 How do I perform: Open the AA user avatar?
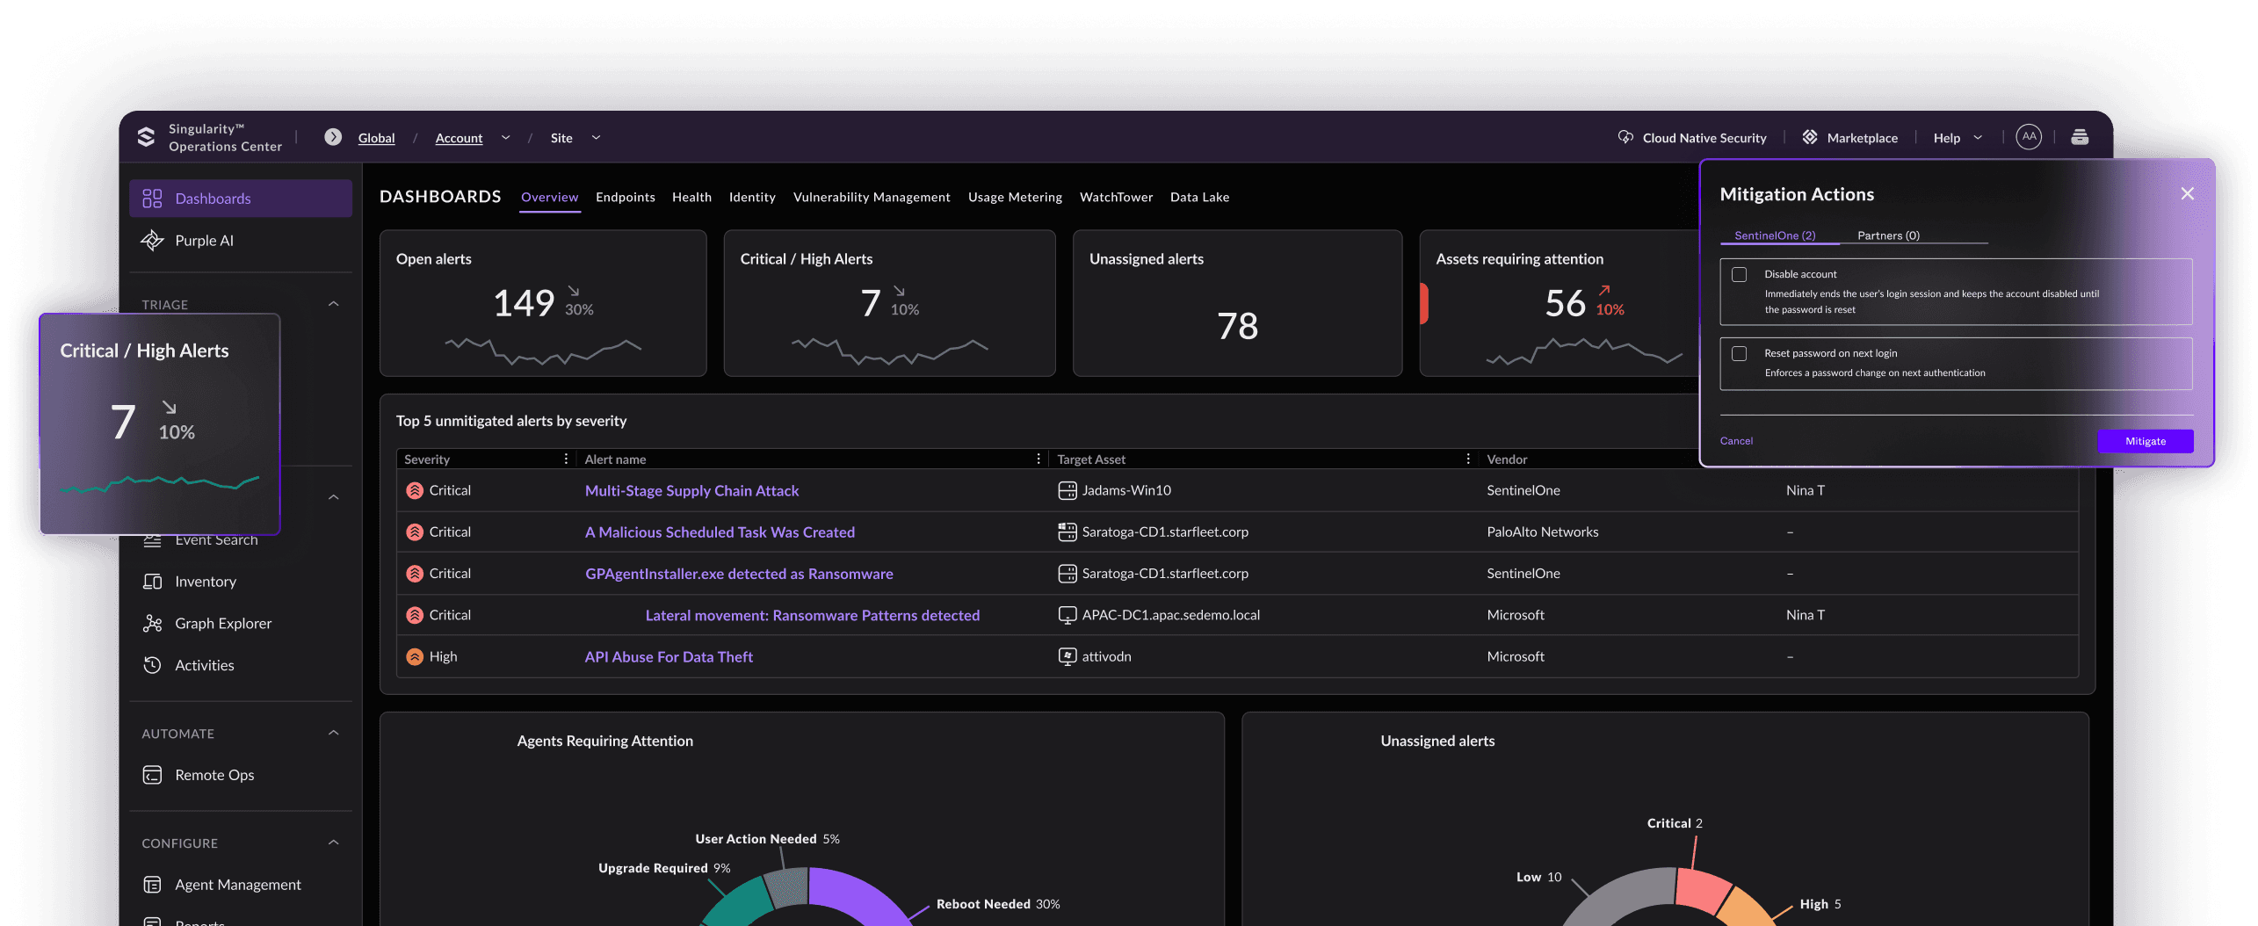pos(2029,137)
